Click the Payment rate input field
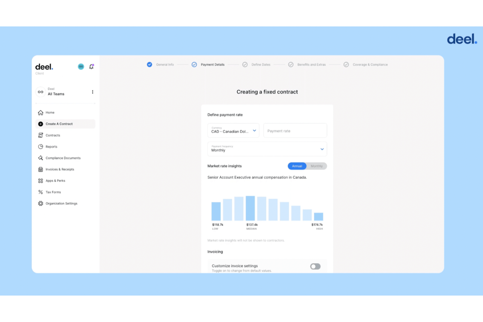 tap(295, 130)
